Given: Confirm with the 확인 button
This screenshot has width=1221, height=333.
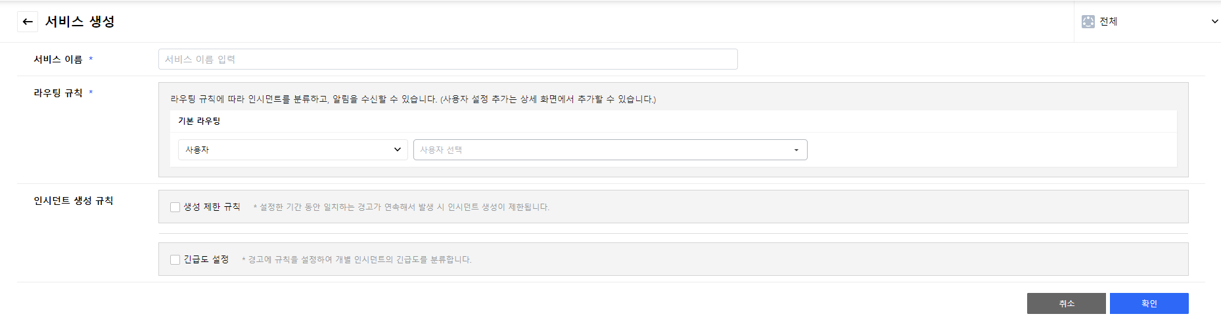Looking at the screenshot, I should point(1149,303).
